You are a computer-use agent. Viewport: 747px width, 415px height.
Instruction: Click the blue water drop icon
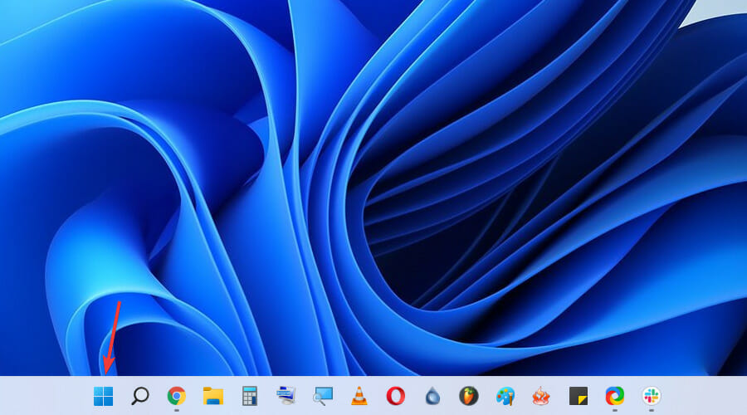[x=432, y=396]
